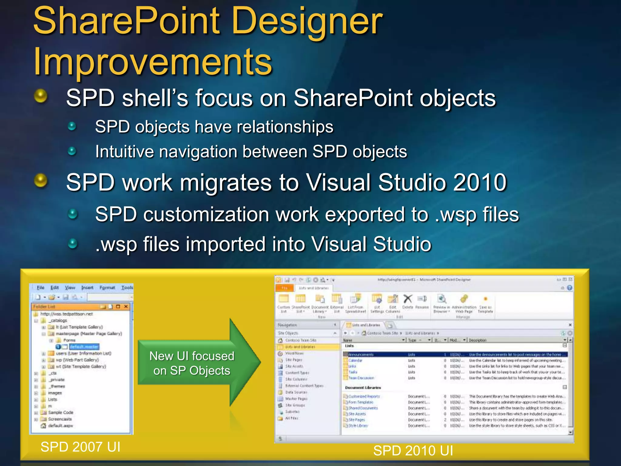This screenshot has width=621, height=466.
Task: Open File menu in SPD 2007
Action: pos(40,287)
